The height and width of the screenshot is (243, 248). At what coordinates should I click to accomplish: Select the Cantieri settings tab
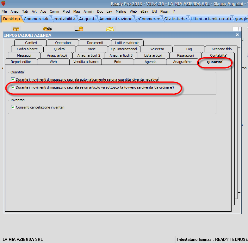pos(31,42)
